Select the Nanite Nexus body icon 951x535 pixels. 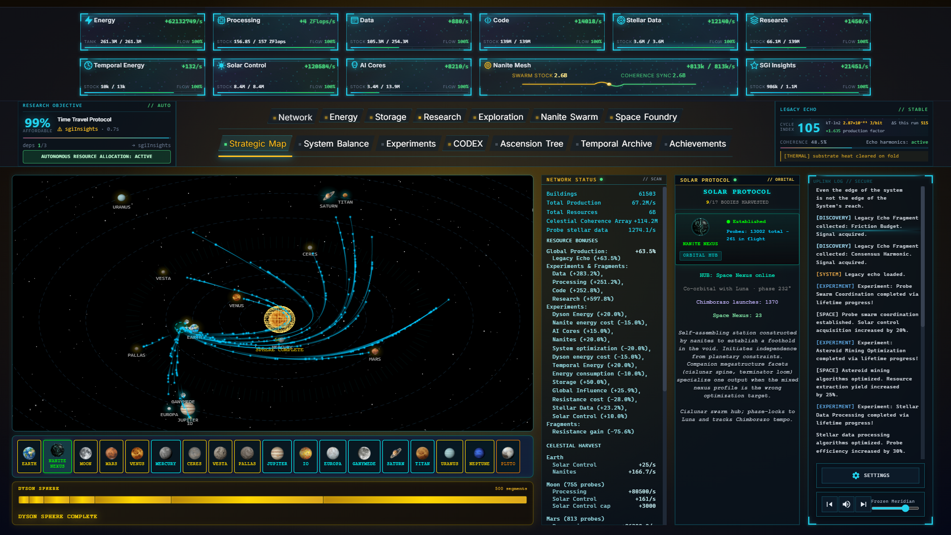point(57,456)
